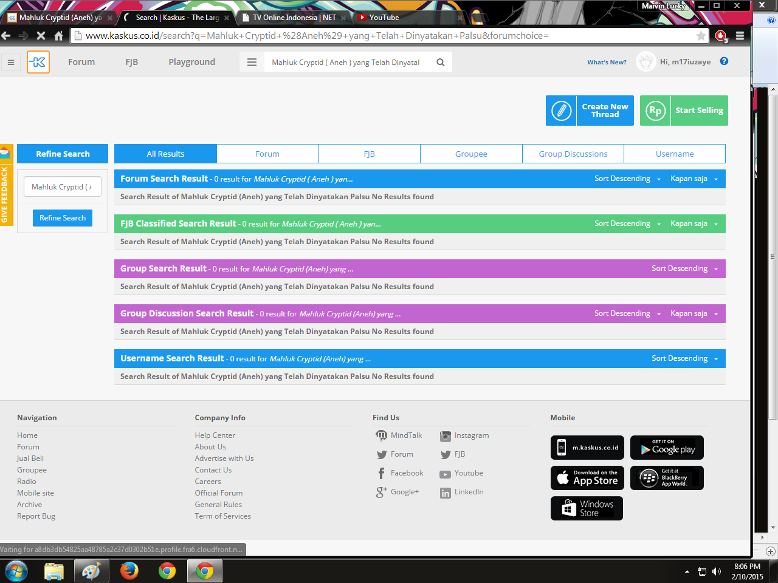Switch to the Groupee results tab
This screenshot has width=778, height=583.
pyautogui.click(x=471, y=154)
